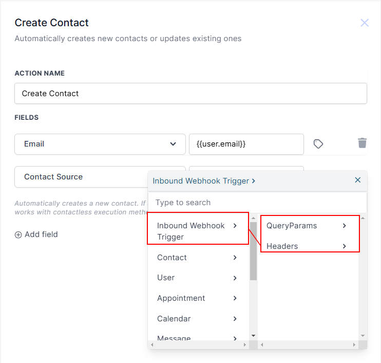Expand the Calendar category chevron
This screenshot has height=363, width=381.
pos(235,319)
